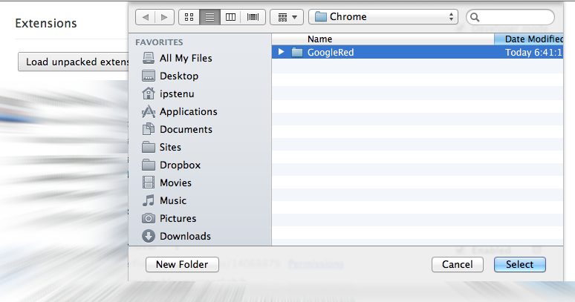Image resolution: width=575 pixels, height=302 pixels.
Task: Select the GoogleRed folder row
Action: (x=386, y=52)
